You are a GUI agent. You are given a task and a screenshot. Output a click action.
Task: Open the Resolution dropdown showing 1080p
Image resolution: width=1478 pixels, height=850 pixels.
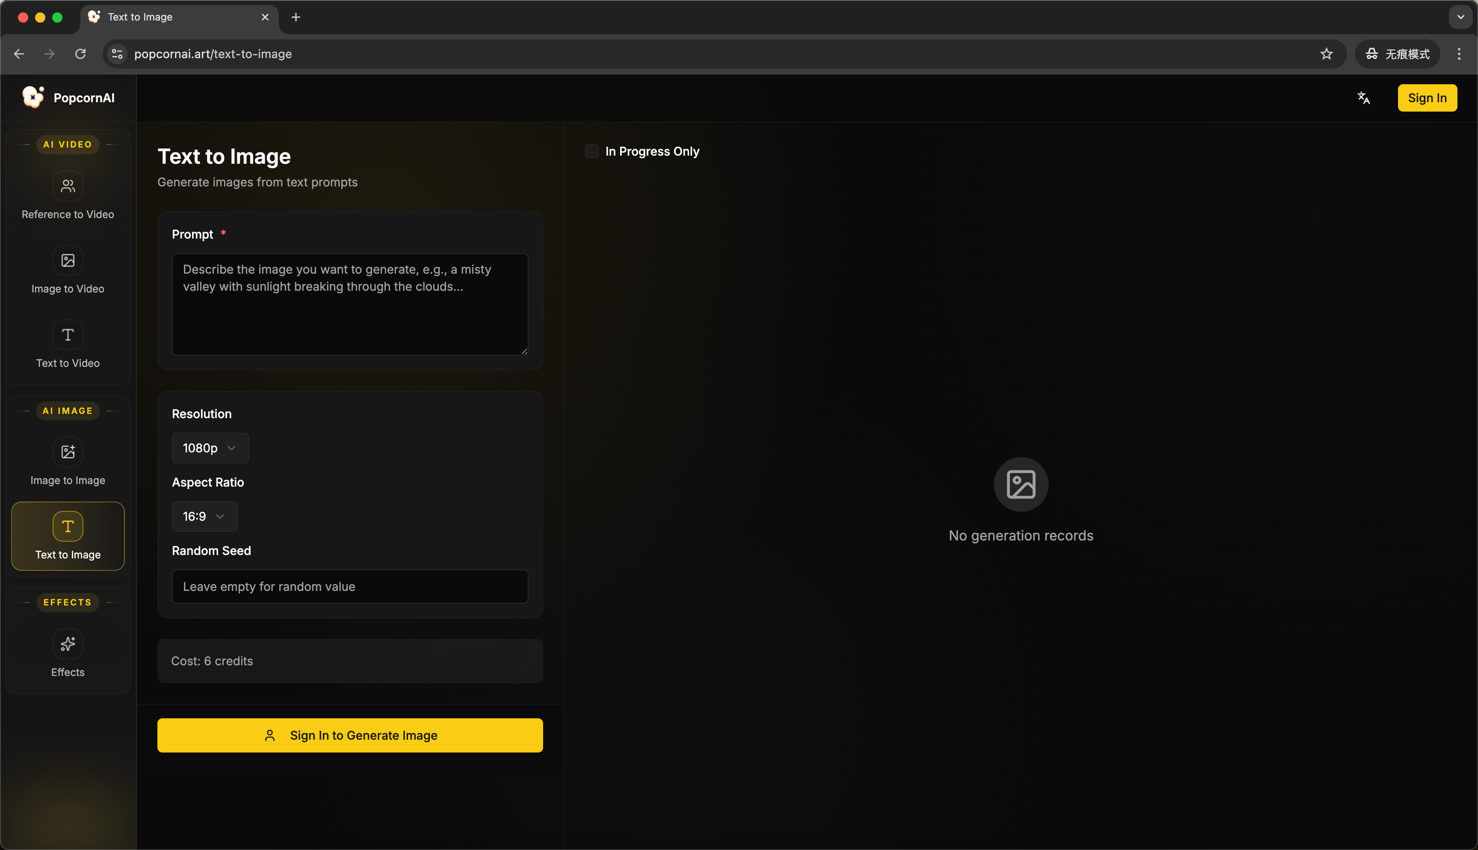(x=210, y=448)
